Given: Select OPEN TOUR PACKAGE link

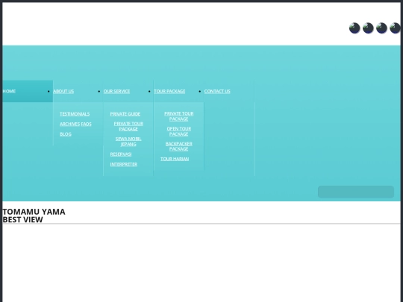Looking at the screenshot, I should (x=179, y=131).
